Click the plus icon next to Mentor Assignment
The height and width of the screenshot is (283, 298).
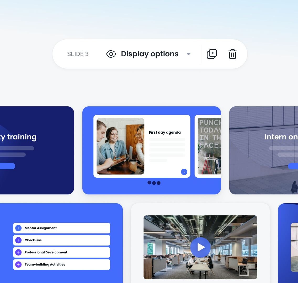18,228
